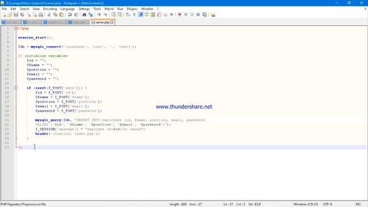
Task: Click the '// initialize variables' comment
Action: click(43, 56)
